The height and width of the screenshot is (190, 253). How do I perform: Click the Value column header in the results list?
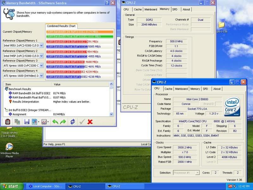[x=80, y=84]
